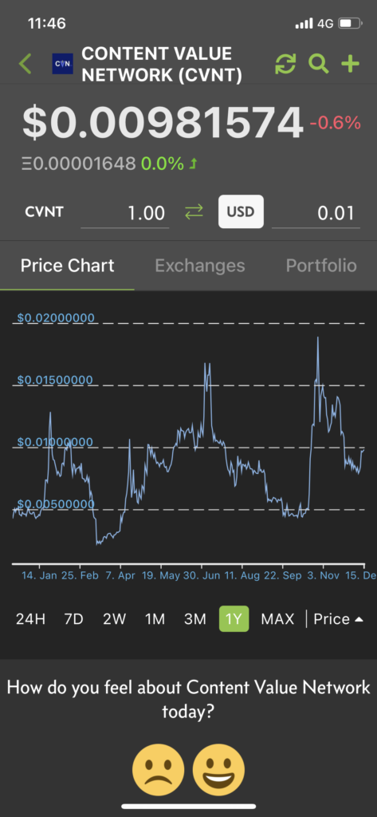This screenshot has height=817, width=377.
Task: Edit the USD amount field 0.01
Action: tap(316, 213)
